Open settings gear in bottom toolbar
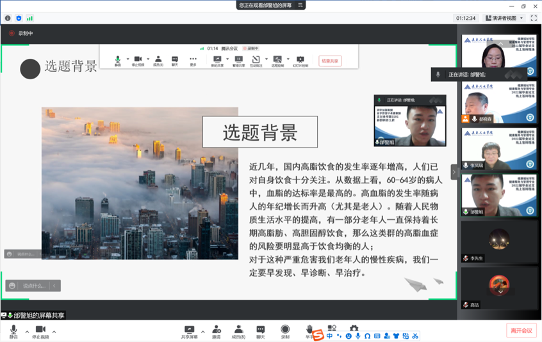 click(354, 327)
